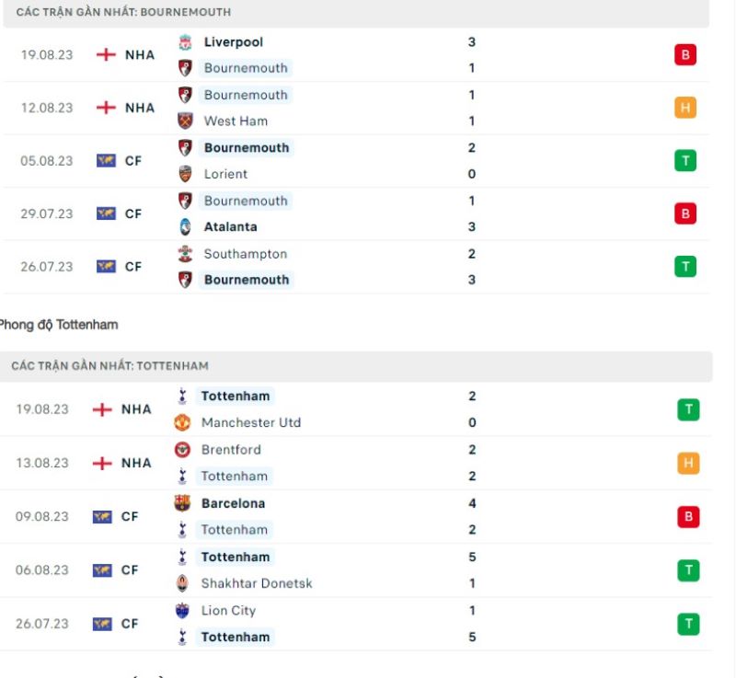The width and height of the screenshot is (736, 678).
Task: Click the Lion City crest icon
Action: tap(182, 611)
